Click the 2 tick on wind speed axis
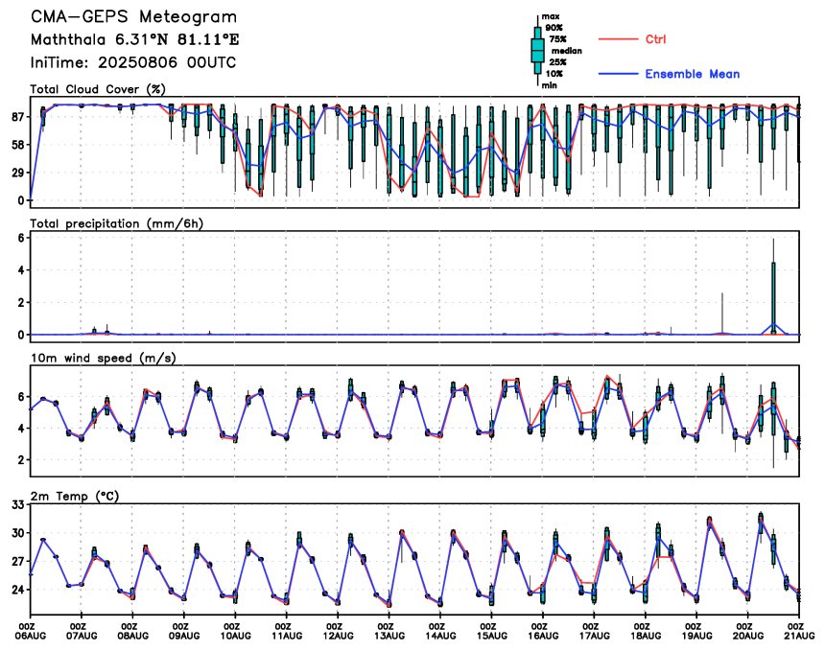The width and height of the screenshot is (825, 651). pyautogui.click(x=21, y=460)
